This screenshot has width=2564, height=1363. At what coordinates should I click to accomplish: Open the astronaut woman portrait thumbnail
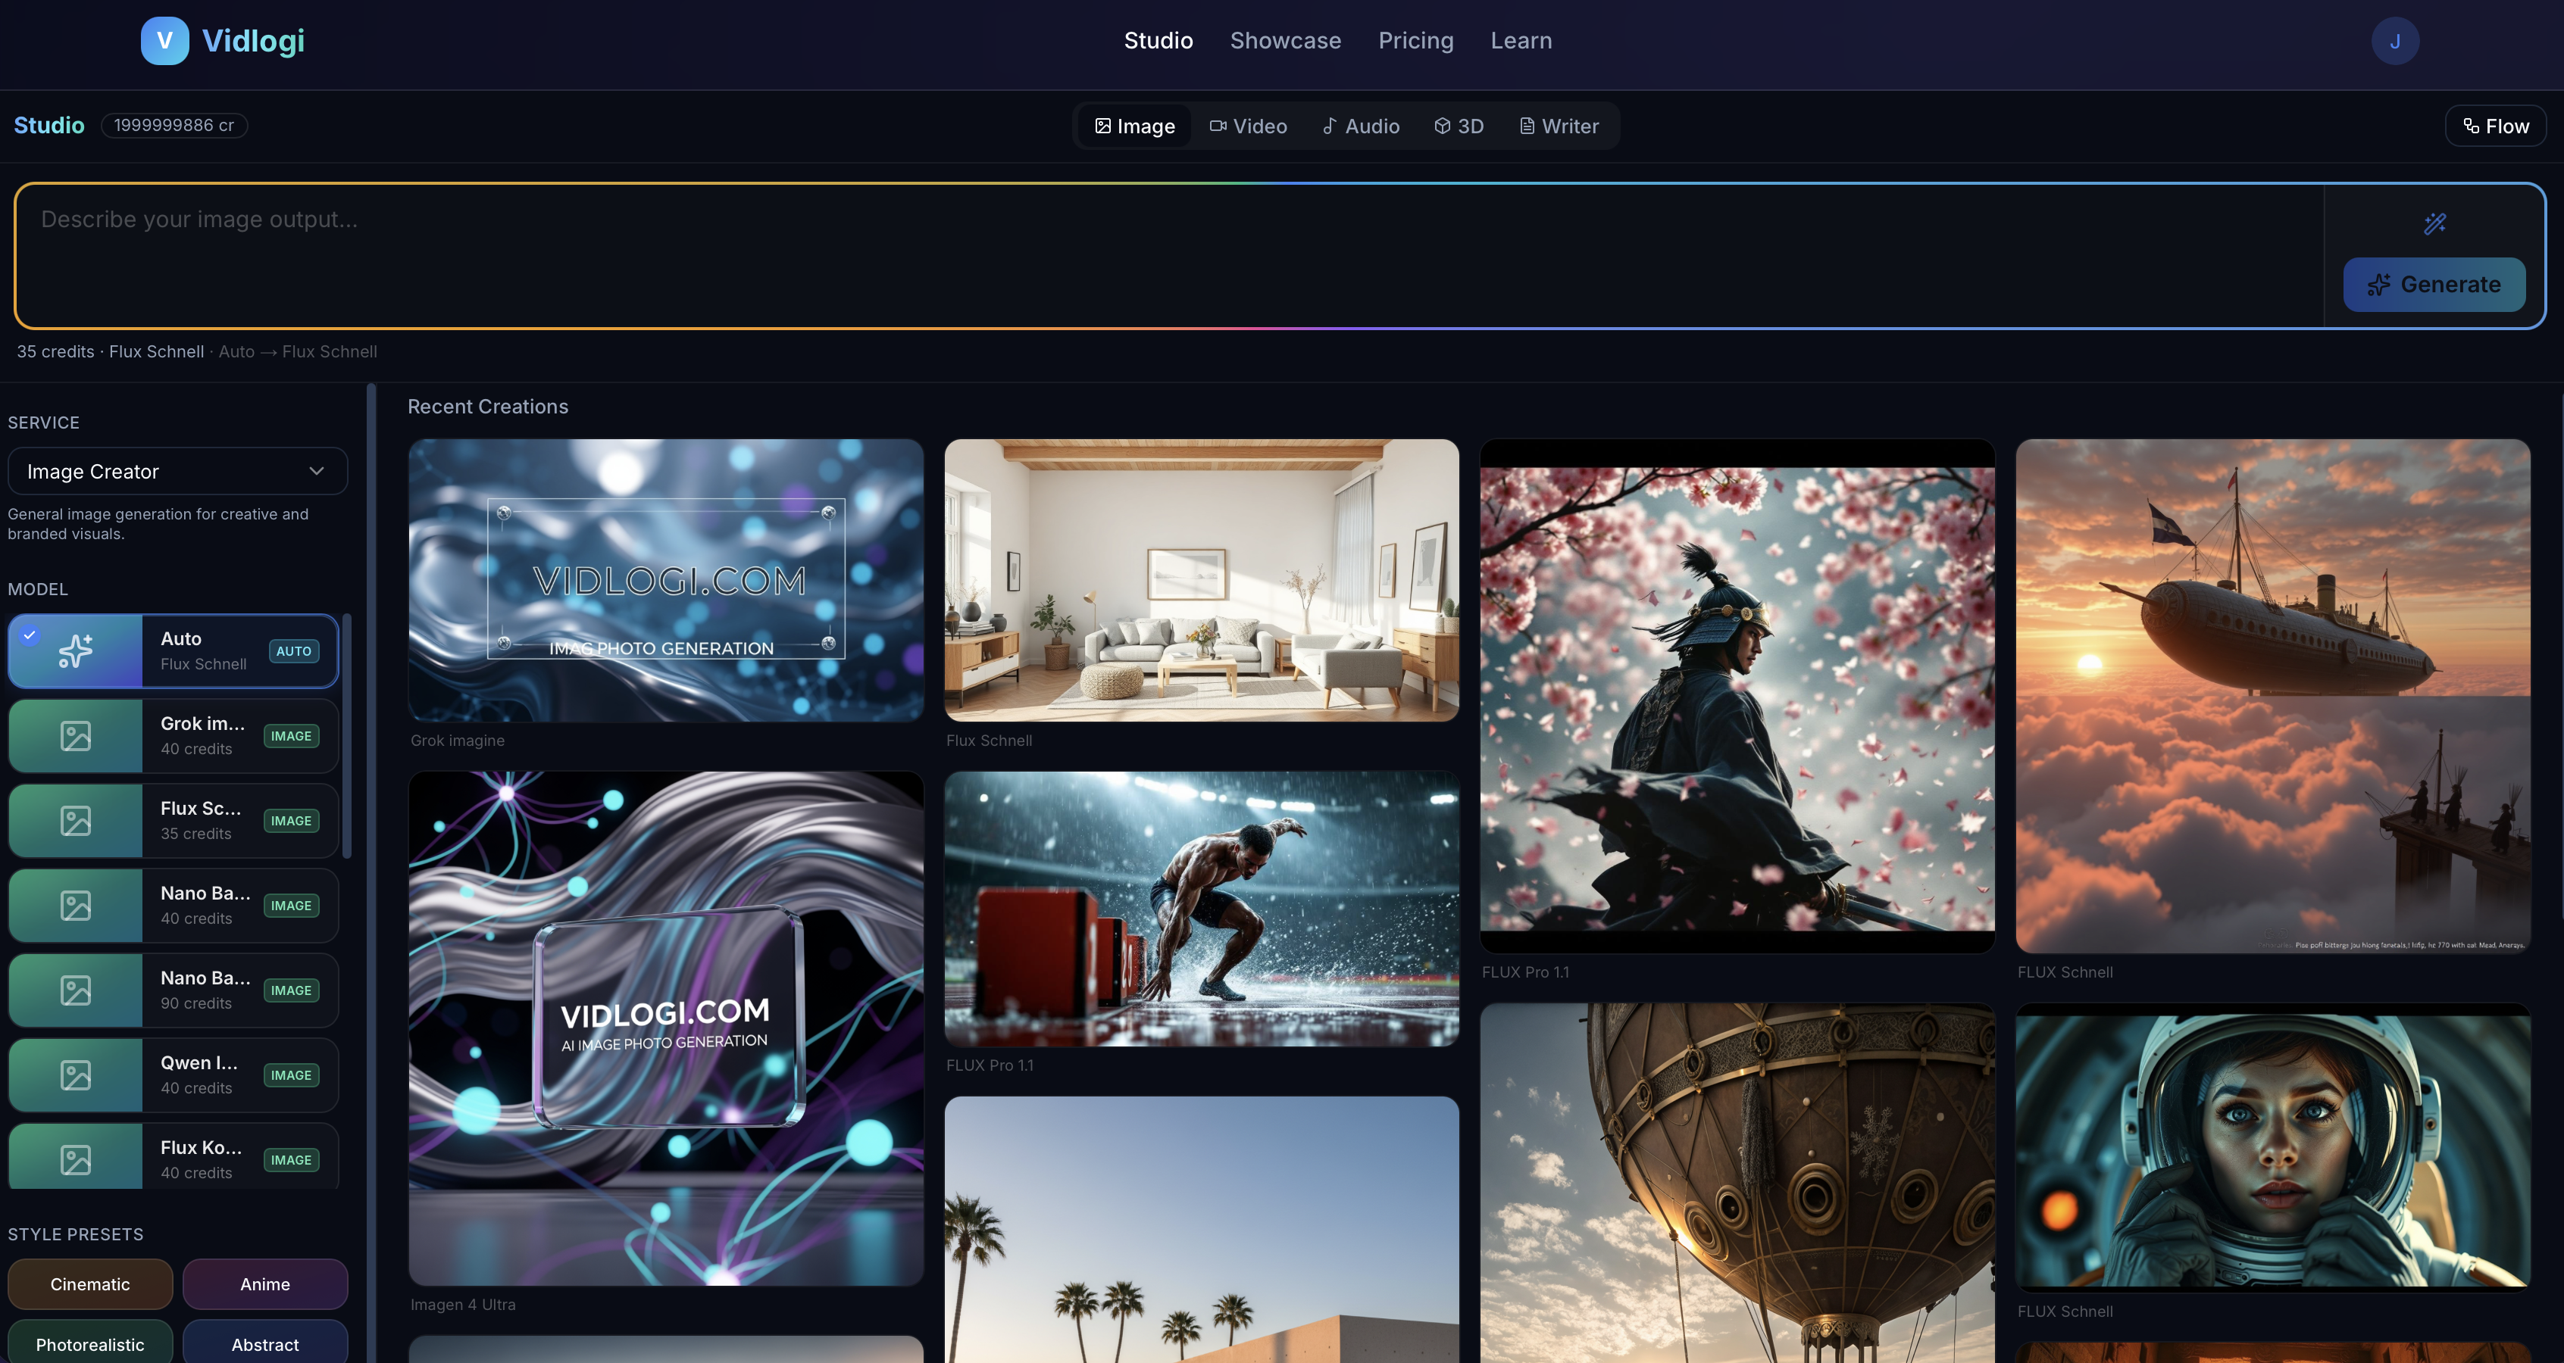(2272, 1148)
